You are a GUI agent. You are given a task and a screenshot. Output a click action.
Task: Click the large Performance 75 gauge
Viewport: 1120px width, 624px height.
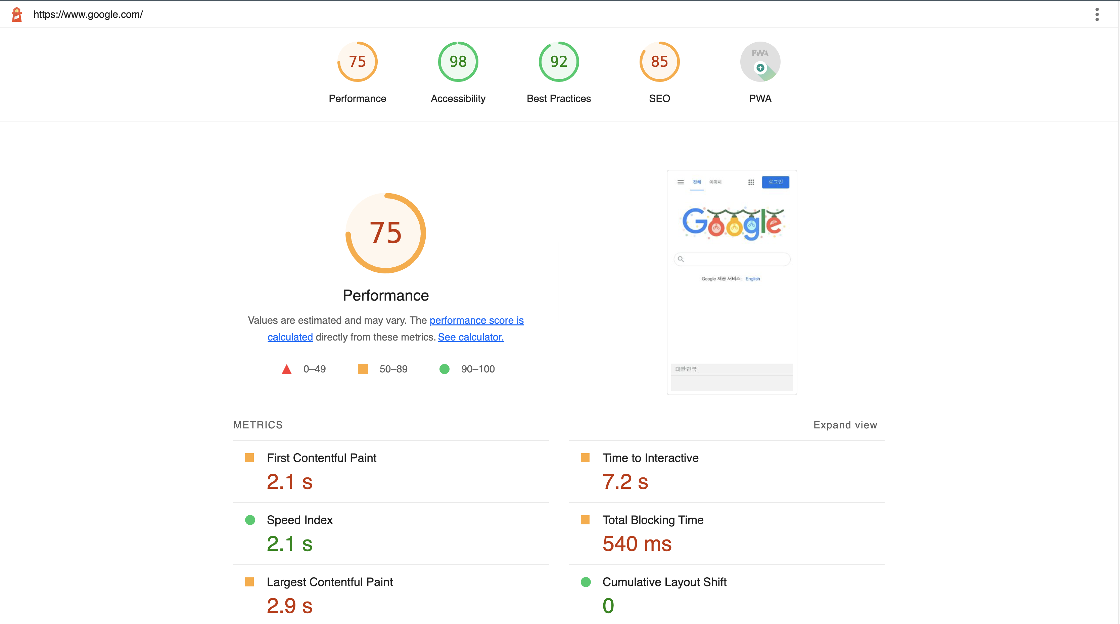tap(386, 233)
